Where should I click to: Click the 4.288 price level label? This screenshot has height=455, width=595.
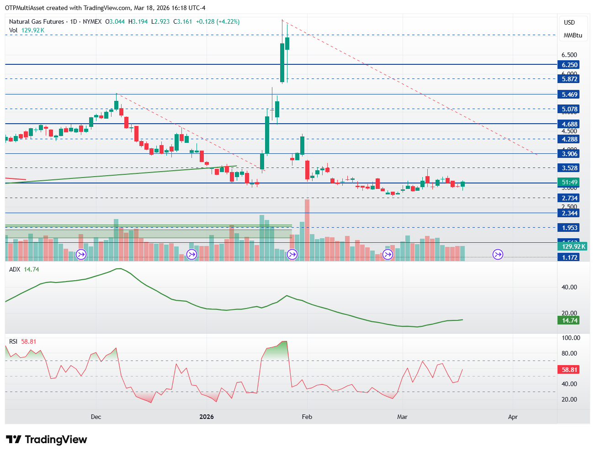(x=569, y=139)
